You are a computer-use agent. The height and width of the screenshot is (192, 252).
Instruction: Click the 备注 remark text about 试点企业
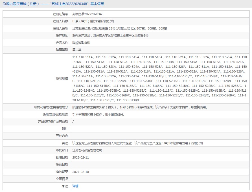[137, 143]
